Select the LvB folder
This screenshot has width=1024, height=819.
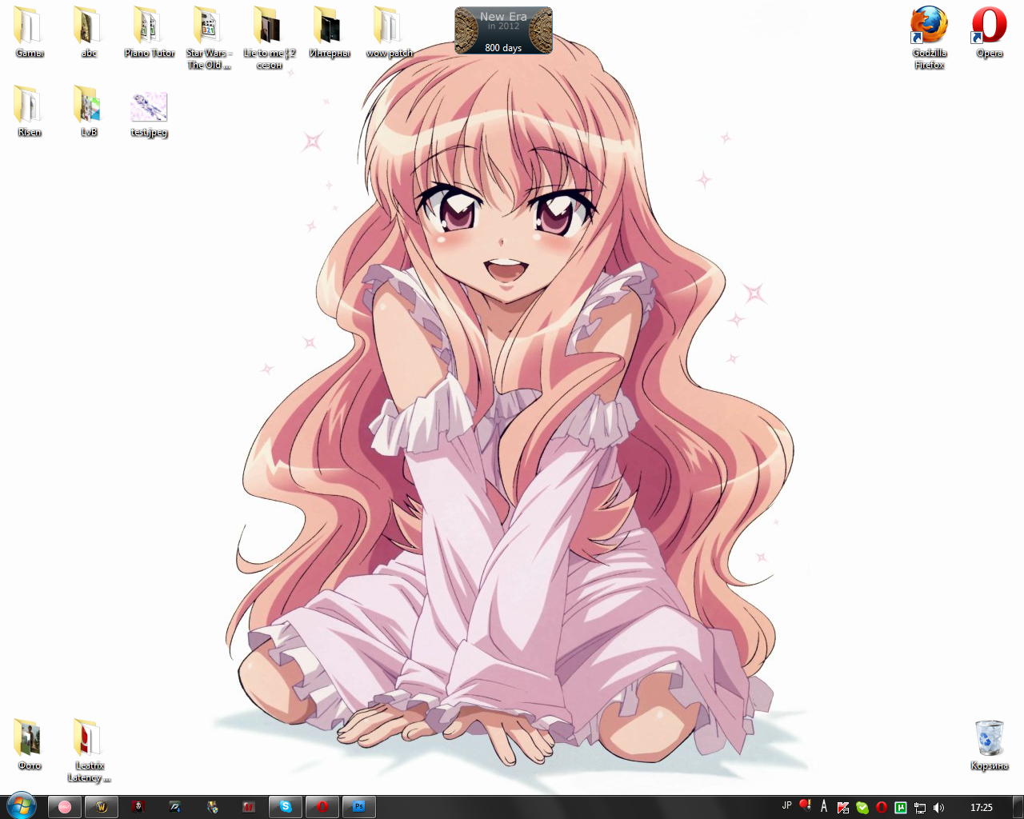(89, 111)
